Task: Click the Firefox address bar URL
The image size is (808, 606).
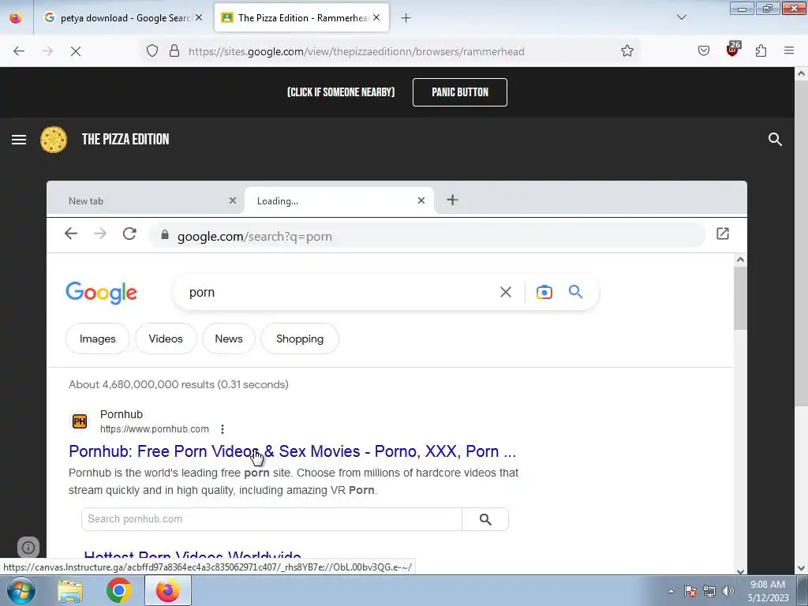Action: [356, 51]
